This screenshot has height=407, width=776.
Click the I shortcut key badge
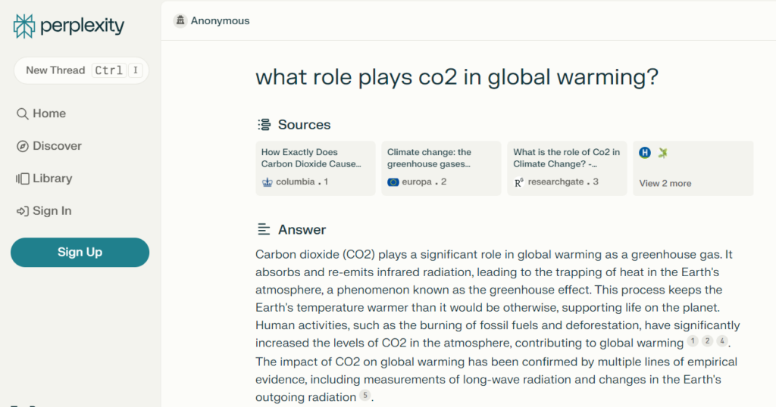point(136,70)
